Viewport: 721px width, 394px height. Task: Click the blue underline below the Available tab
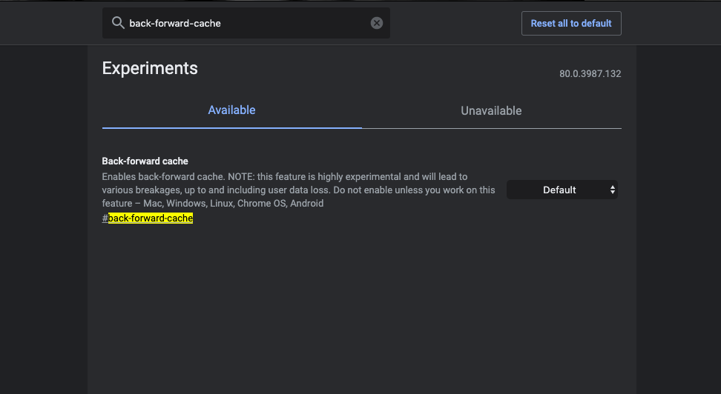[231, 127]
